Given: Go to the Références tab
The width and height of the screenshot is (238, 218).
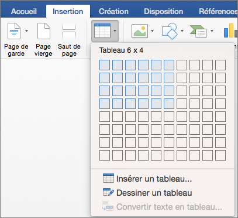Looking at the screenshot, I should point(218,11).
